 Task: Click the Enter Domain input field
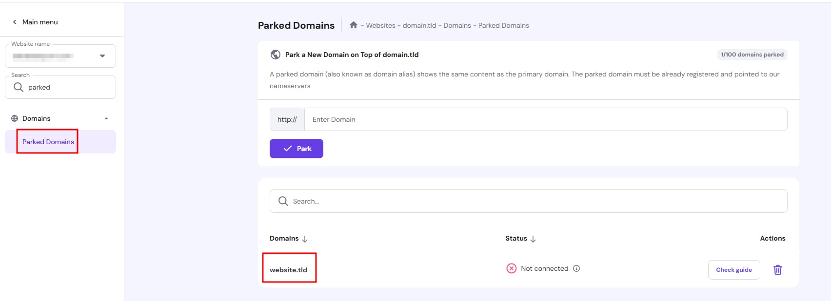point(545,119)
